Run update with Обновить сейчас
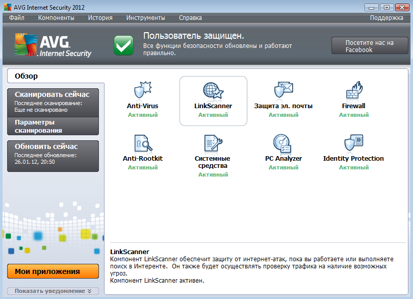 (53, 156)
